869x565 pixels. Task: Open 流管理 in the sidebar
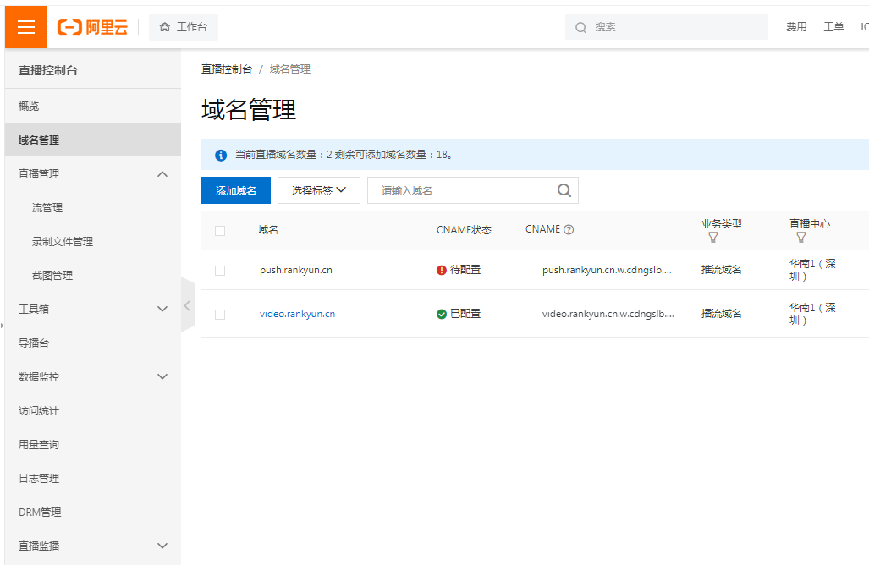[47, 207]
